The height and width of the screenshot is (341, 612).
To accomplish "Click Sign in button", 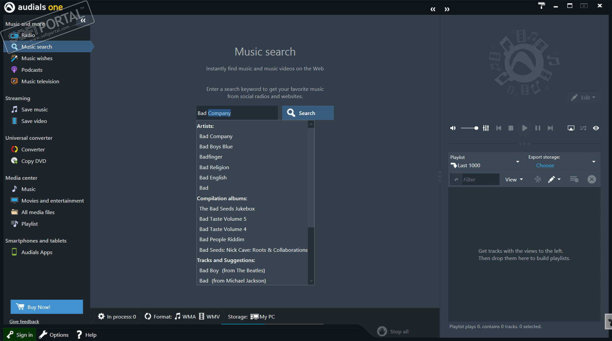I will pos(20,335).
